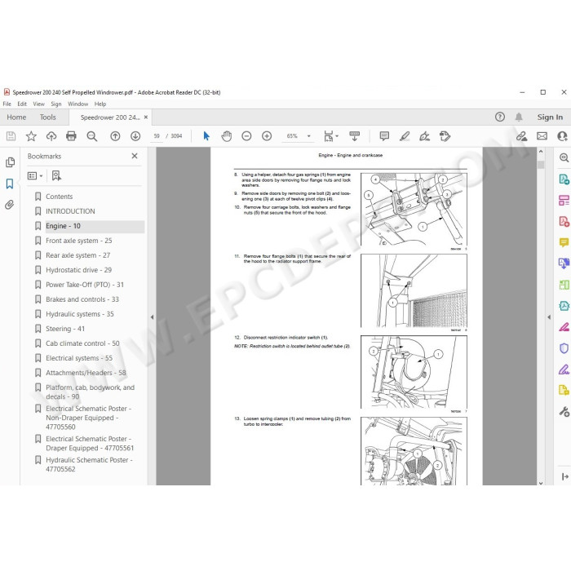Open More Tools wrench icon

coord(564,412)
